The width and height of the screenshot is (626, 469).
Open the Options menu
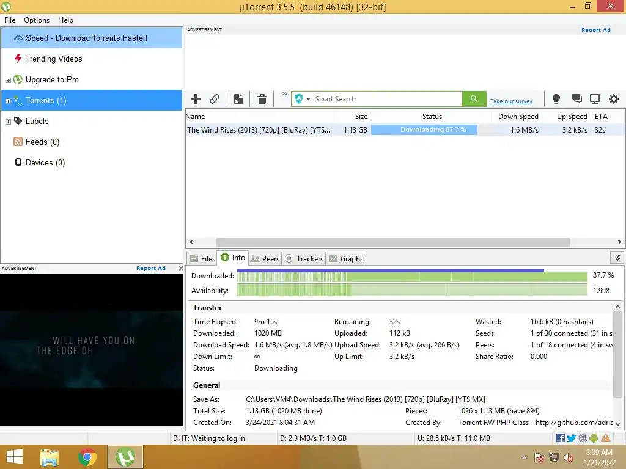(x=37, y=20)
